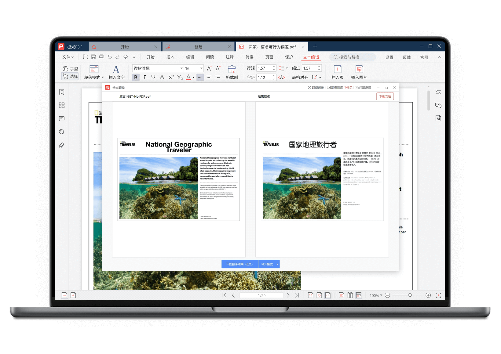Click the print icon in the toolbar
The height and width of the screenshot is (354, 501).
click(x=101, y=57)
